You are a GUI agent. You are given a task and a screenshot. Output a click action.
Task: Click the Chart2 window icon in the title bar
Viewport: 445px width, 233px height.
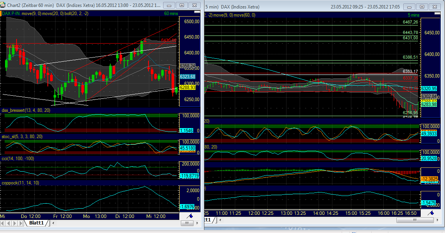tap(3, 5)
